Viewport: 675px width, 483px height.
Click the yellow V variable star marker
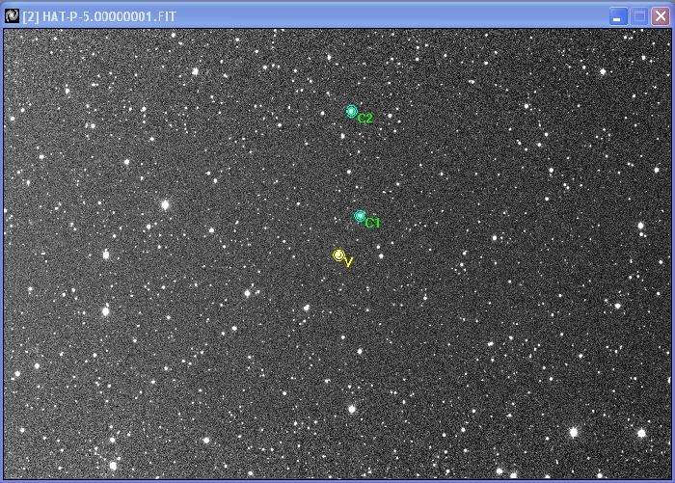pyautogui.click(x=338, y=255)
